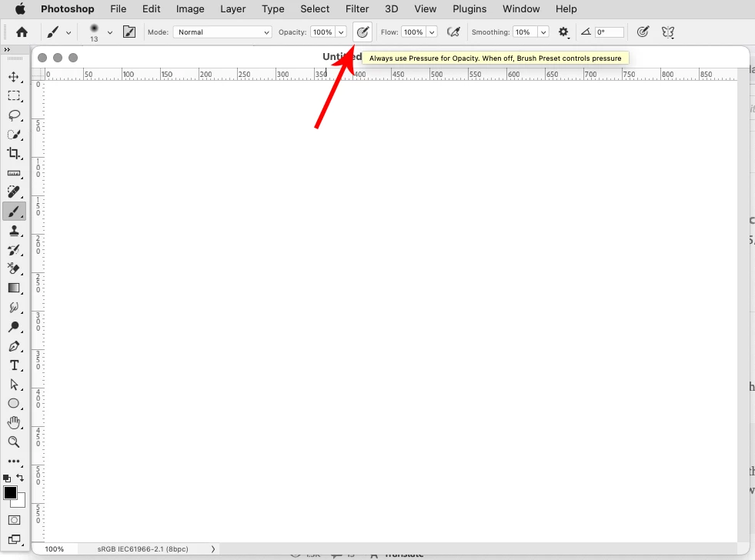
Task: Select the Rectangular Marquee tool
Action: [14, 95]
